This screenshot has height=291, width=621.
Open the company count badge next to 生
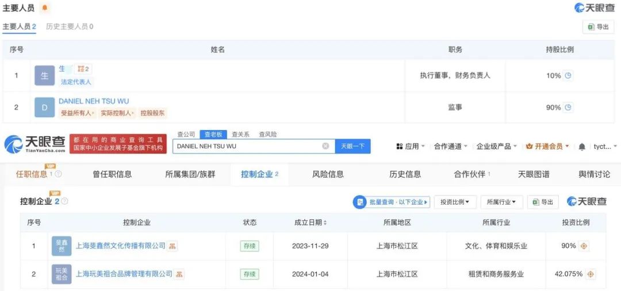[83, 69]
